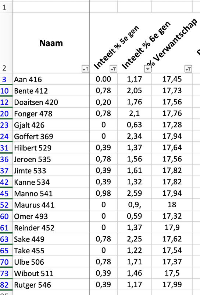This screenshot has height=295, width=200.
Task: Open the Inteelt % 5e gen filter button
Action: [114, 69]
